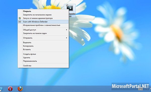This screenshot has width=151, height=92.
Task: Choose Запуск от имени администратора
Action: coord(43,18)
